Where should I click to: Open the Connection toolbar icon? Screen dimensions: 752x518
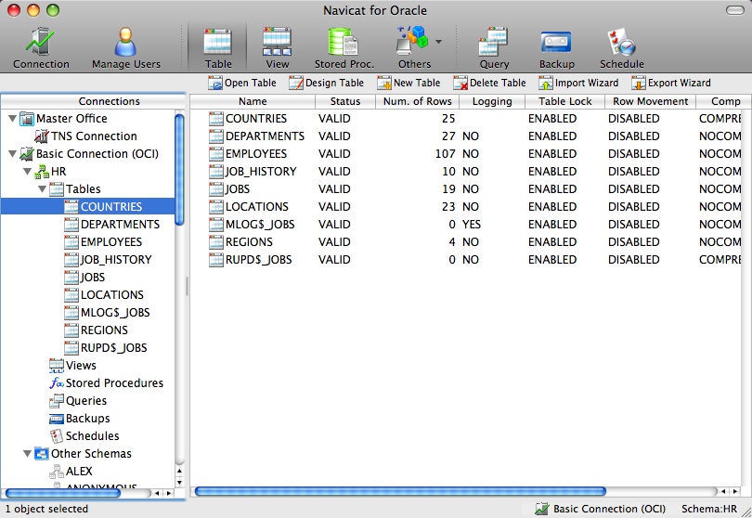coord(41,48)
